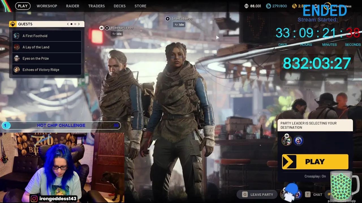
Task: Open the PLAY tab in top navigation
Action: [x=23, y=6]
